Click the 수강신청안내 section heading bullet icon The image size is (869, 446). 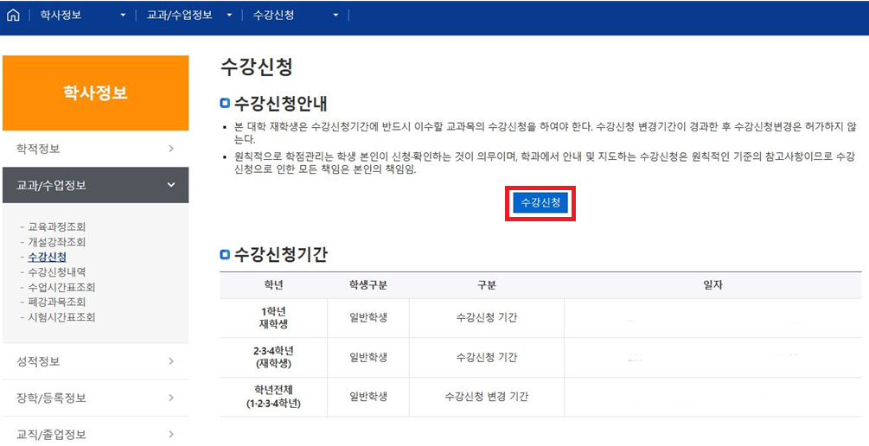click(x=226, y=105)
